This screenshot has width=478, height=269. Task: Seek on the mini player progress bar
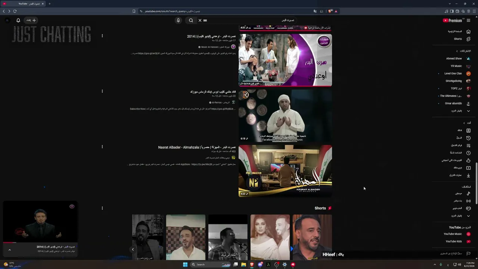point(40,242)
